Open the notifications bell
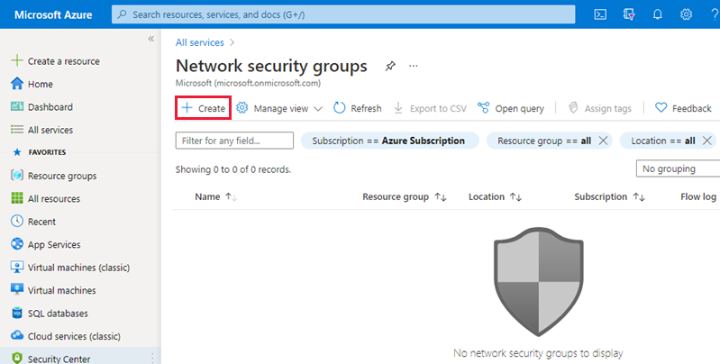720x364 pixels. coord(657,14)
